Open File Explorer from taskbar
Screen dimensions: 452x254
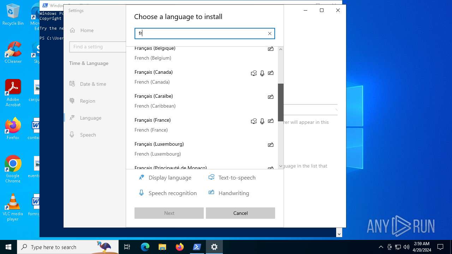click(x=162, y=247)
